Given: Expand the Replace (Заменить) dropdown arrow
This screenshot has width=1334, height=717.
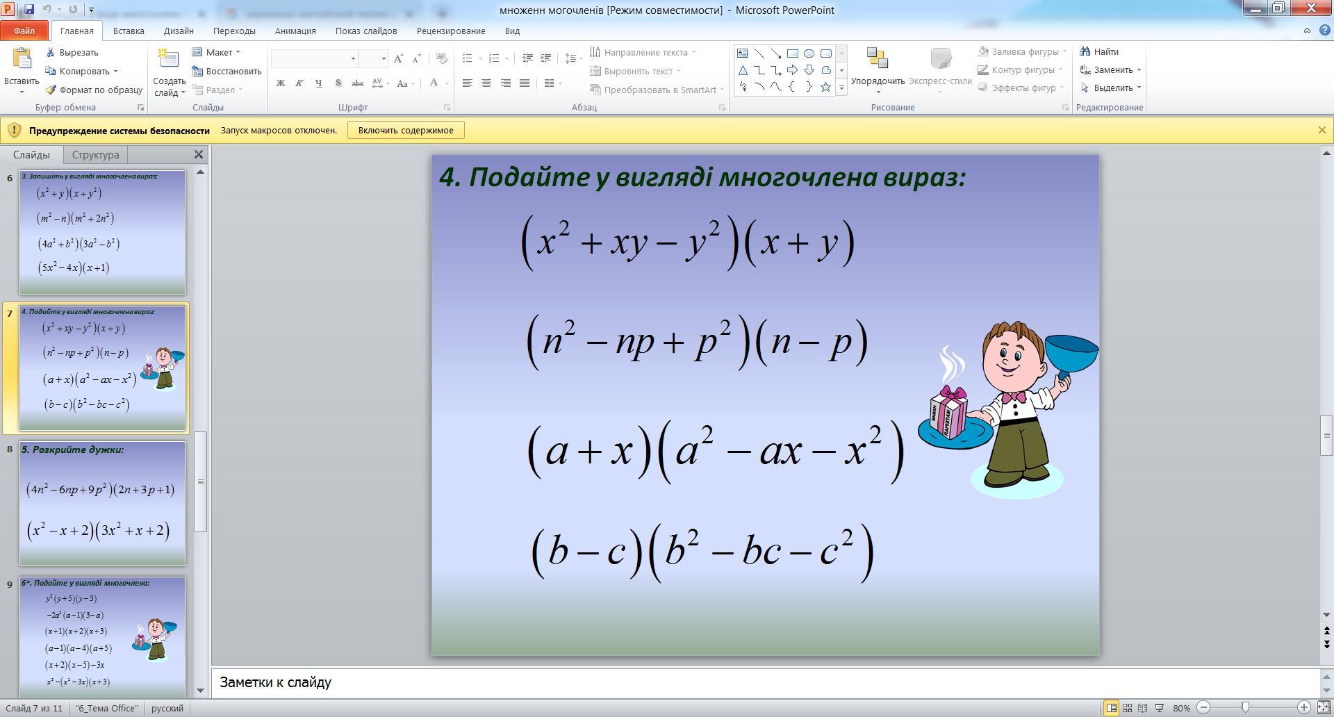Looking at the screenshot, I should click(1139, 69).
